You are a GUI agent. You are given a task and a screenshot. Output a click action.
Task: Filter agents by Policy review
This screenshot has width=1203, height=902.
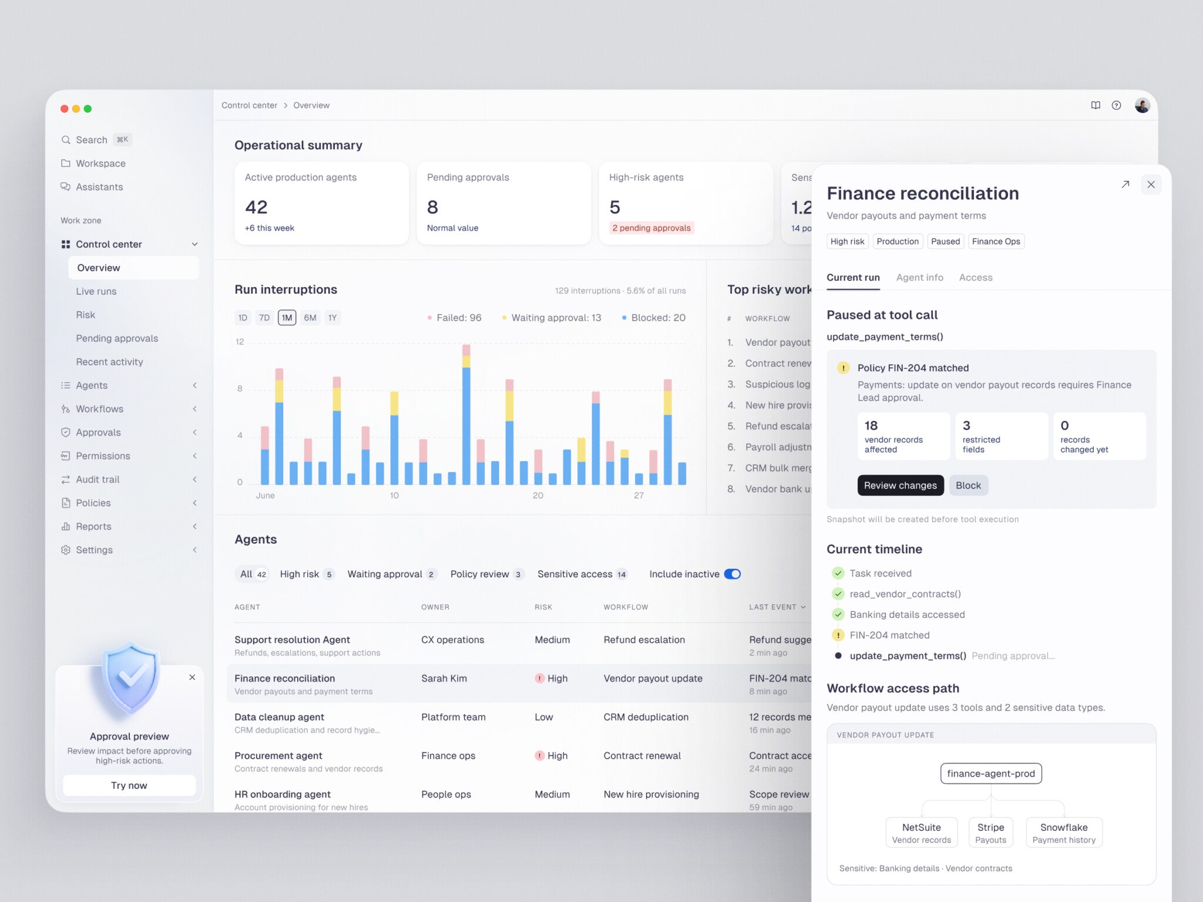(486, 574)
